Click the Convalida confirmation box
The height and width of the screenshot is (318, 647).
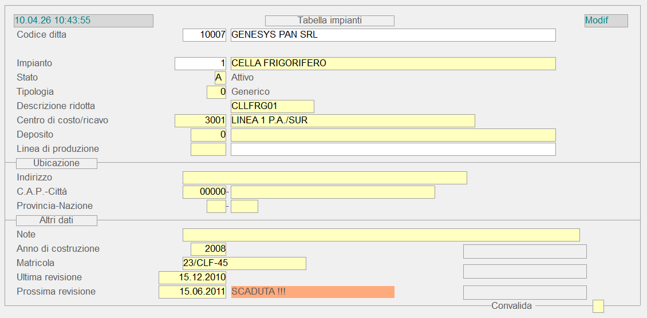click(598, 306)
